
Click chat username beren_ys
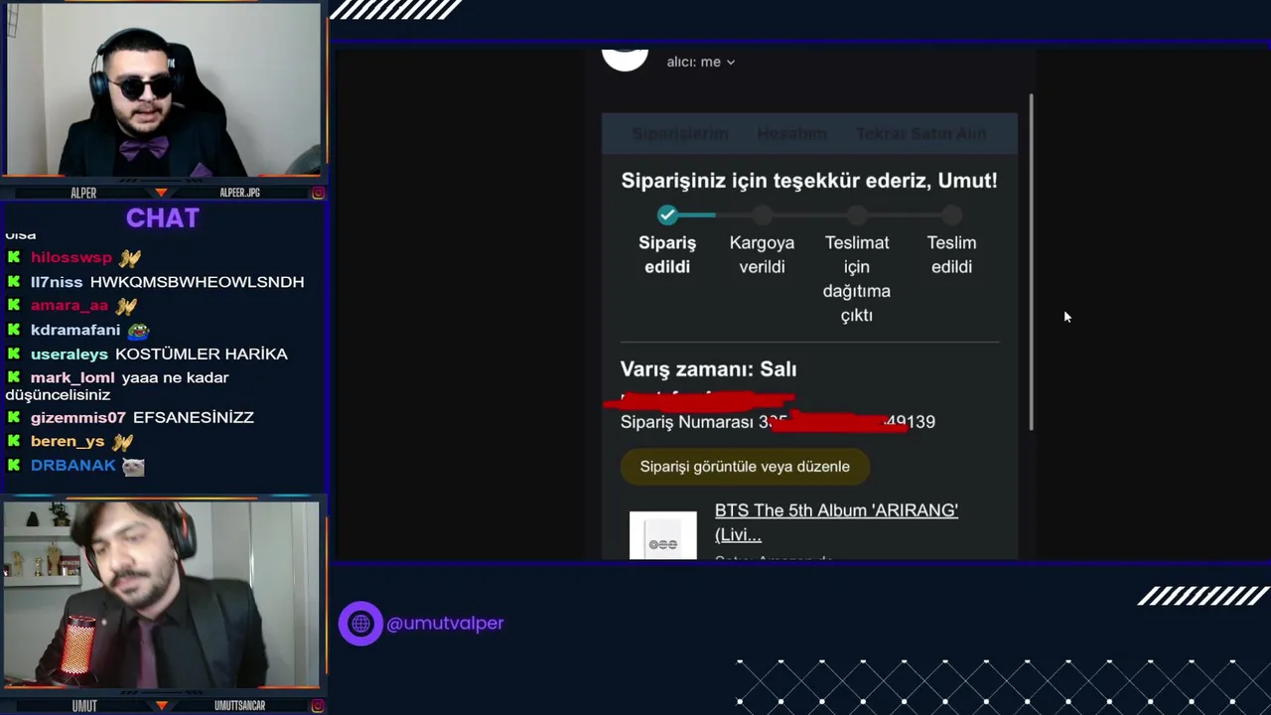tap(68, 442)
